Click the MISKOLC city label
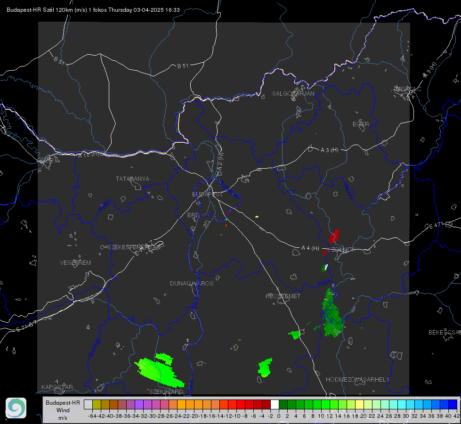 [x=408, y=89]
